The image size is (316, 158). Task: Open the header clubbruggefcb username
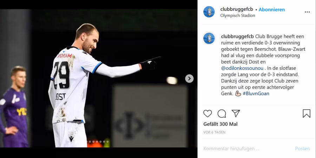point(237,9)
